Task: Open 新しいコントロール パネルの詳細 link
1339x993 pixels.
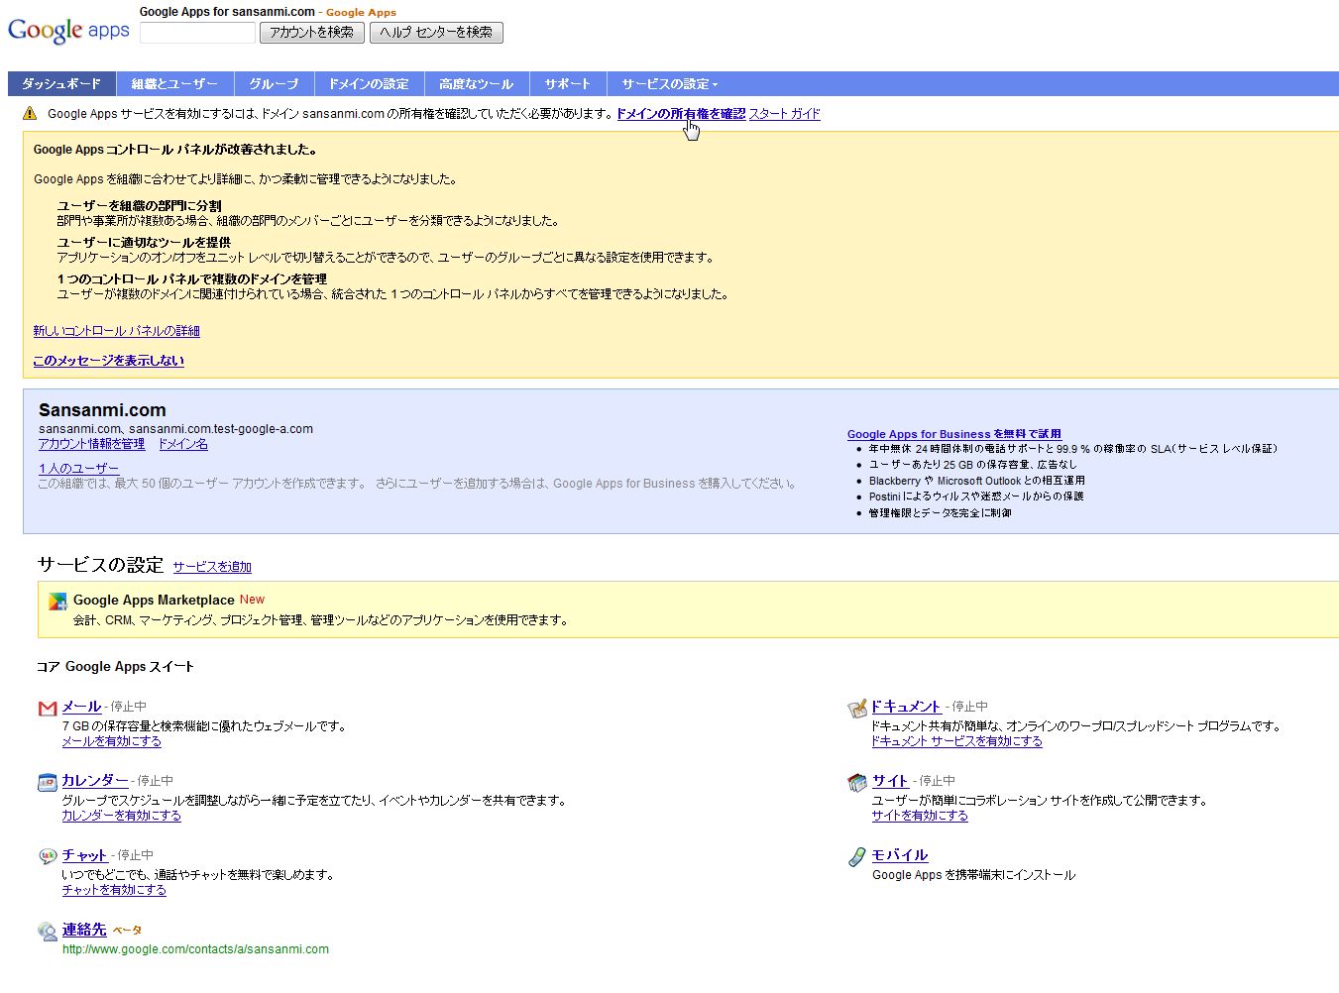Action: tap(117, 331)
